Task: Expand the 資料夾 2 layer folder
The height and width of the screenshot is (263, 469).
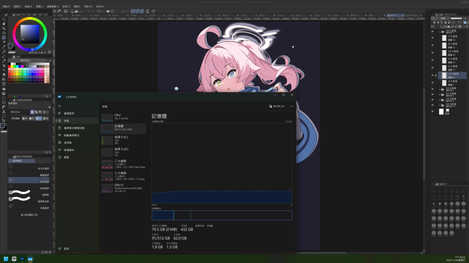Action: click(439, 100)
